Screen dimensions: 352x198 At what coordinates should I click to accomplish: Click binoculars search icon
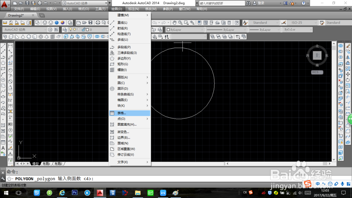[248, 3]
